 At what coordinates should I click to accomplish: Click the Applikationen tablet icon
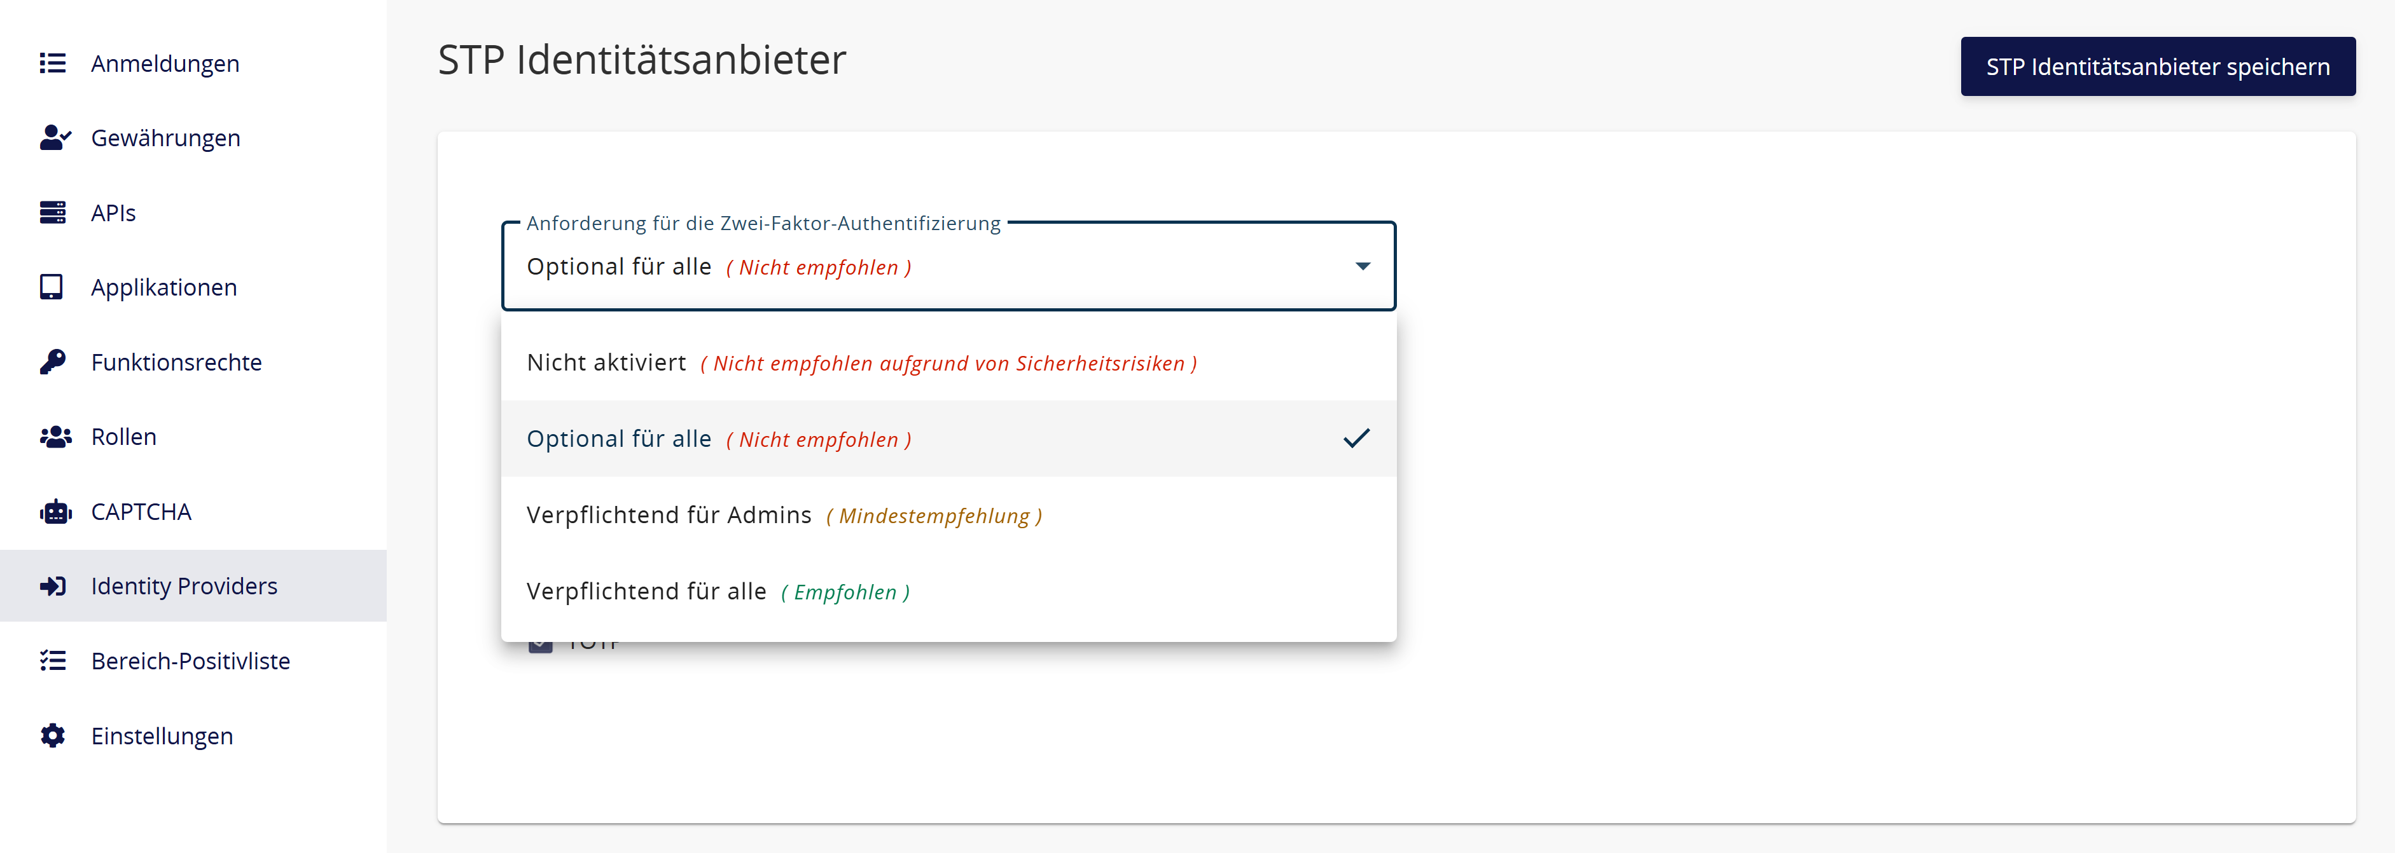(x=51, y=287)
